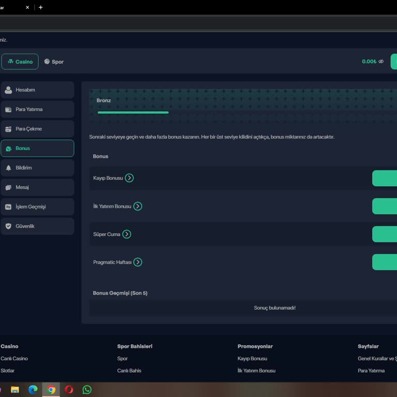
Task: Click the Mesaj chat icon
Action: click(x=8, y=188)
